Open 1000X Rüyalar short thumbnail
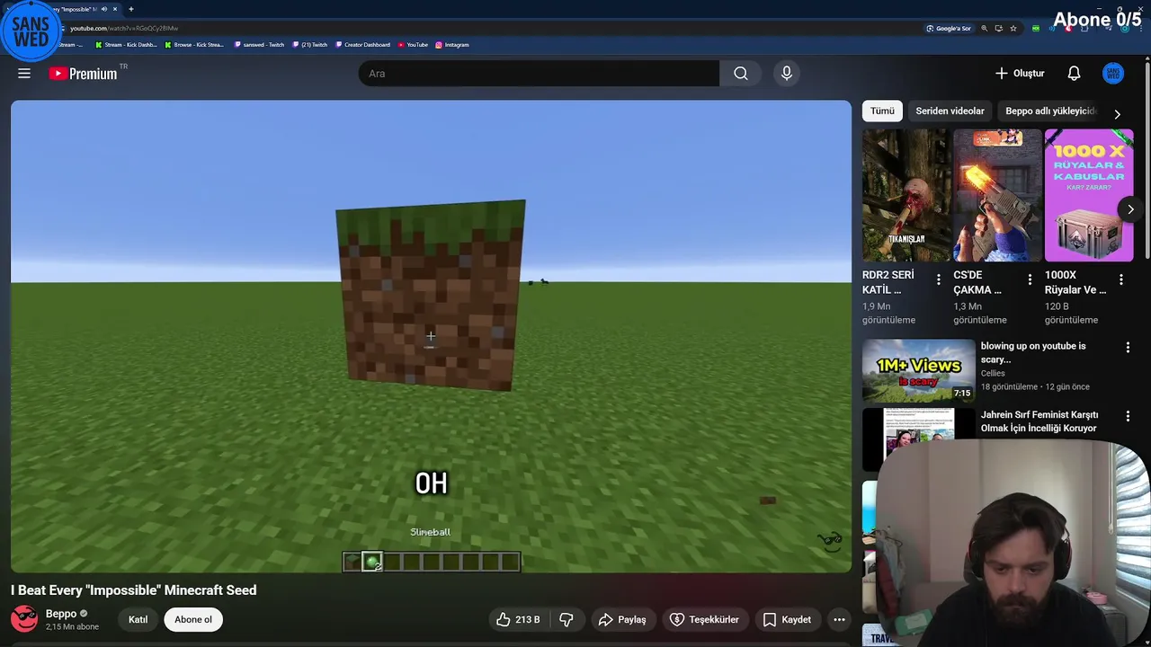This screenshot has width=1151, height=647. pyautogui.click(x=1089, y=195)
